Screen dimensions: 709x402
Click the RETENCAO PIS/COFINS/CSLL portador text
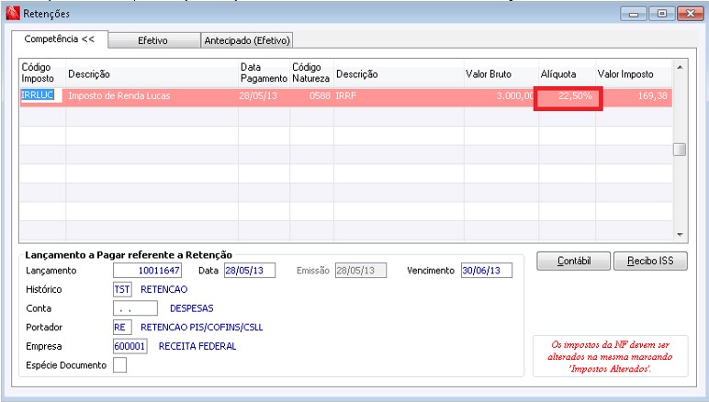pos(201,327)
